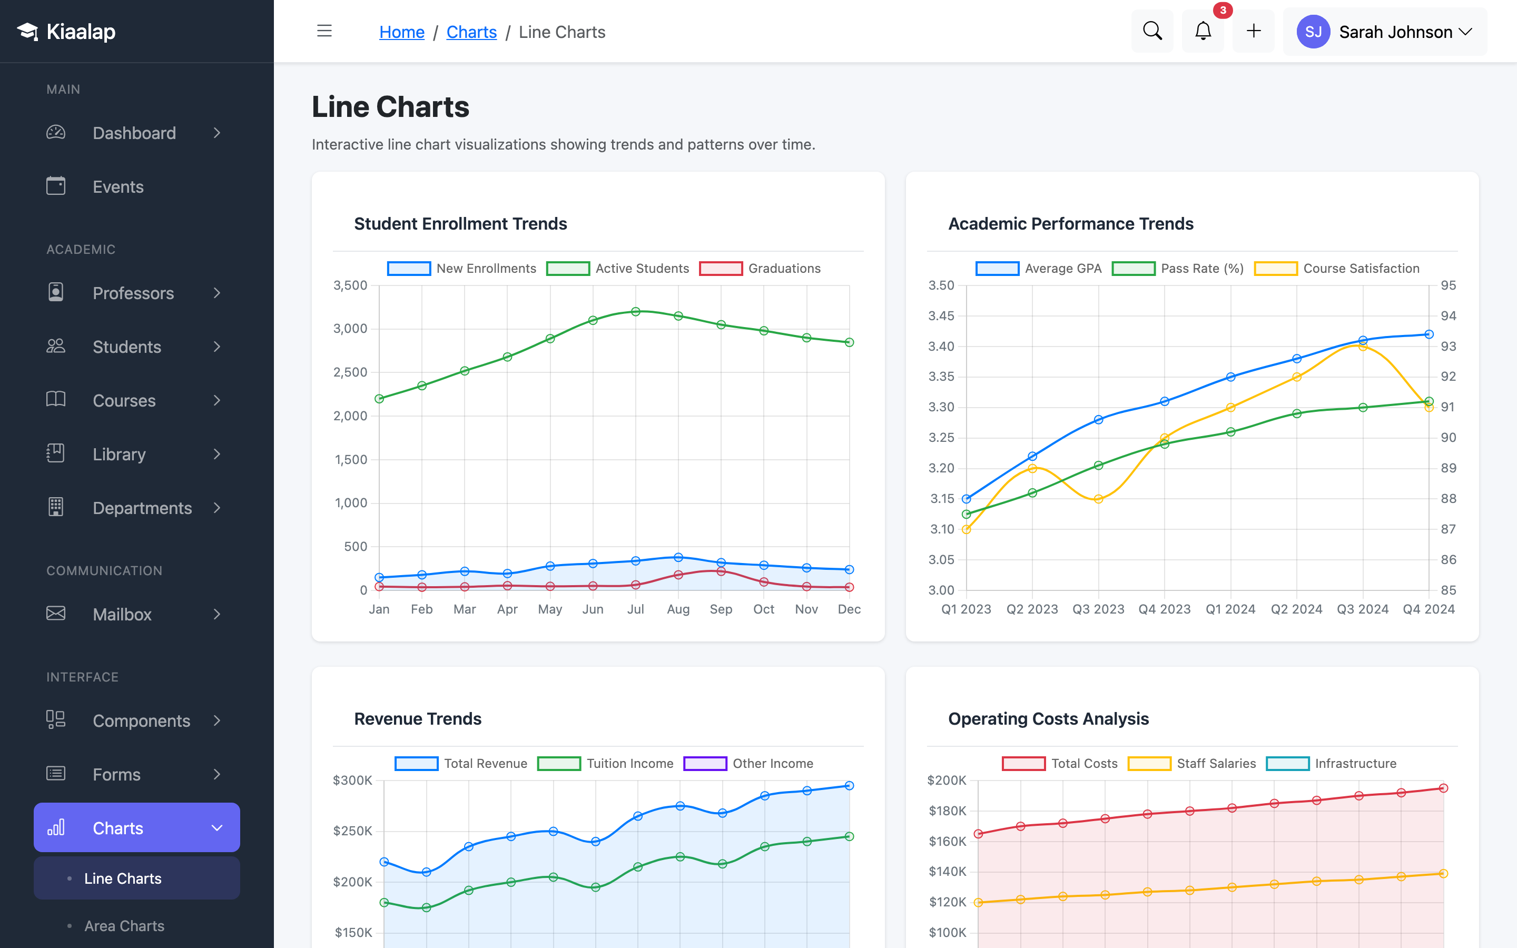Click the Components layout icon
The image size is (1517, 948).
coord(56,720)
